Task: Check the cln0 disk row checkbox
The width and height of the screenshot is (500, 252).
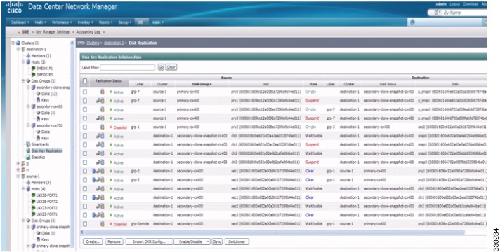Action: 85,136
